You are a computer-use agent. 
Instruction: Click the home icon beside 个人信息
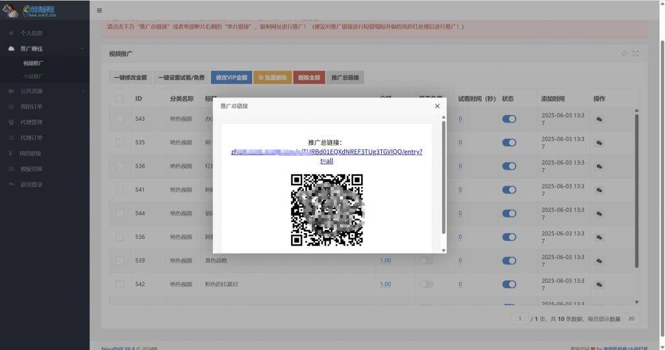click(12, 33)
